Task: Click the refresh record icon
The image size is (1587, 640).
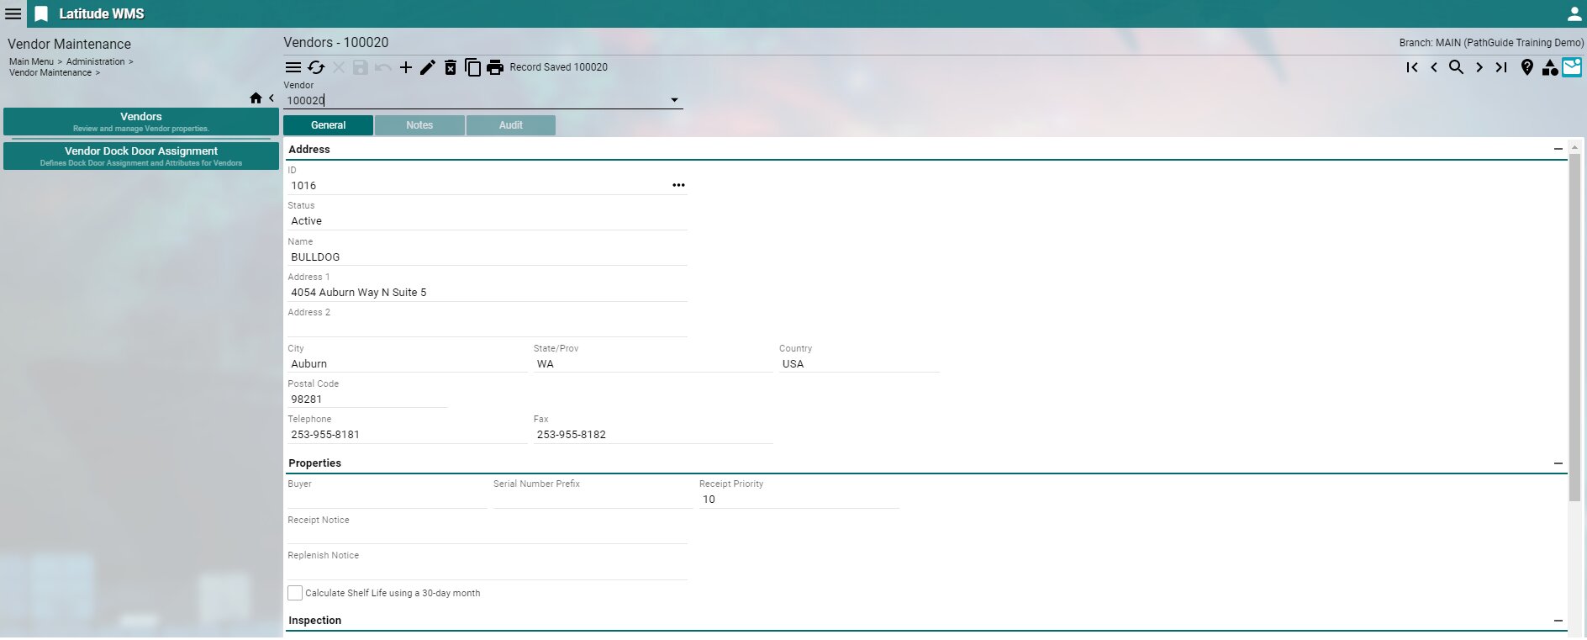Action: coord(316,67)
